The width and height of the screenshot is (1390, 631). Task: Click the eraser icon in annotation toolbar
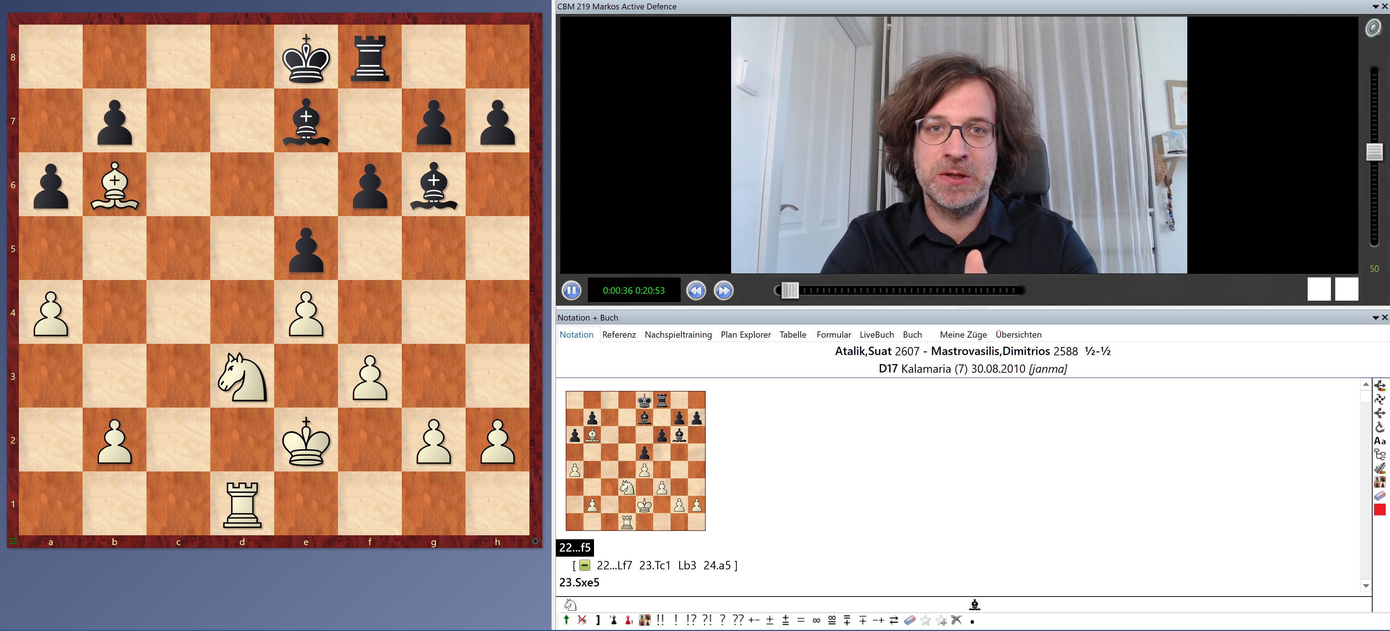tap(910, 620)
